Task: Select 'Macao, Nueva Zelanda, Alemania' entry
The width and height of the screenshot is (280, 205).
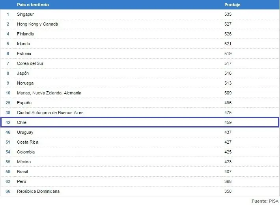Action: coord(49,93)
